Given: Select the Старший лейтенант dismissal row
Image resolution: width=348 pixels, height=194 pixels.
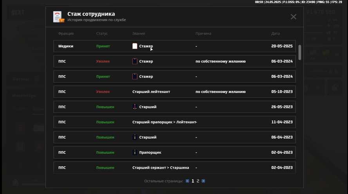Looking at the screenshot, I should (x=175, y=92).
